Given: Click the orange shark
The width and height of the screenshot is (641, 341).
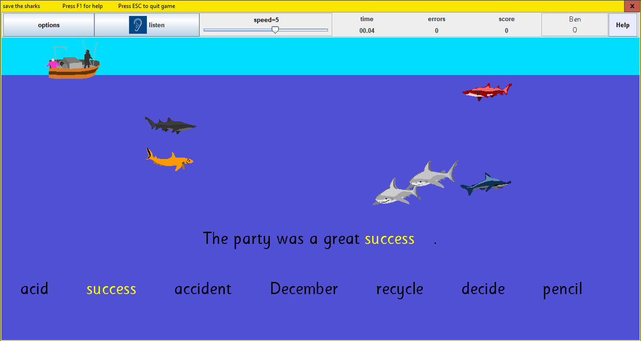Looking at the screenshot, I should (169, 159).
